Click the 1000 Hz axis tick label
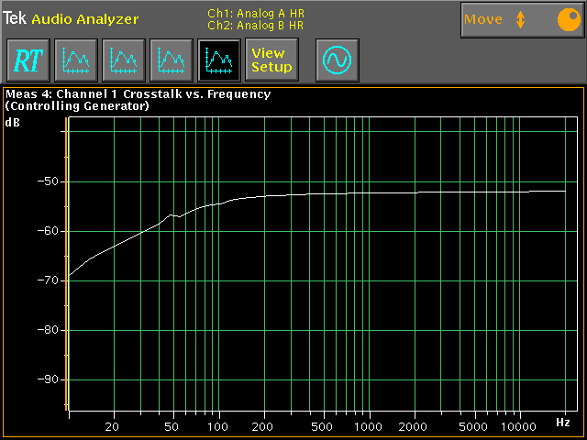The image size is (587, 440). point(368,427)
